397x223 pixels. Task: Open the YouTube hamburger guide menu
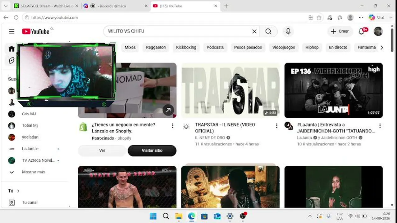(x=11, y=31)
